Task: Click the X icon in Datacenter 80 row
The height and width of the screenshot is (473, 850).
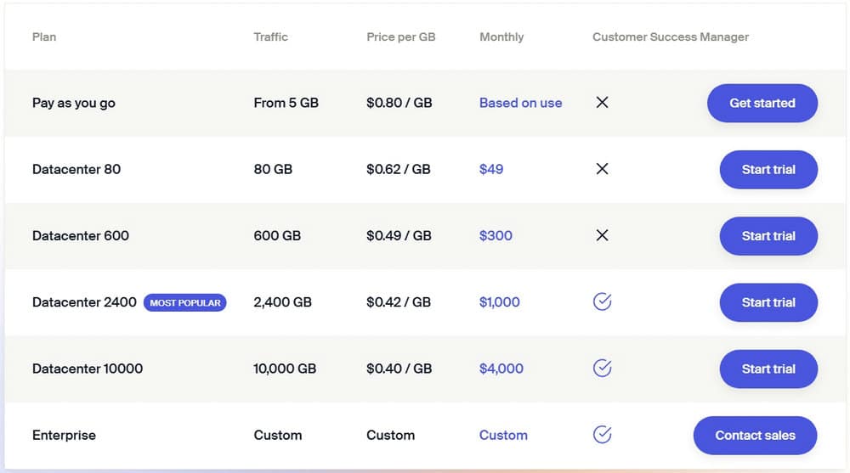Action: pos(602,169)
